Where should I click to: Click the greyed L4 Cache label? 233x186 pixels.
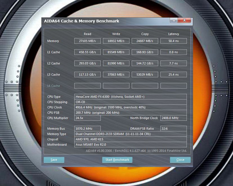pos(53,86)
